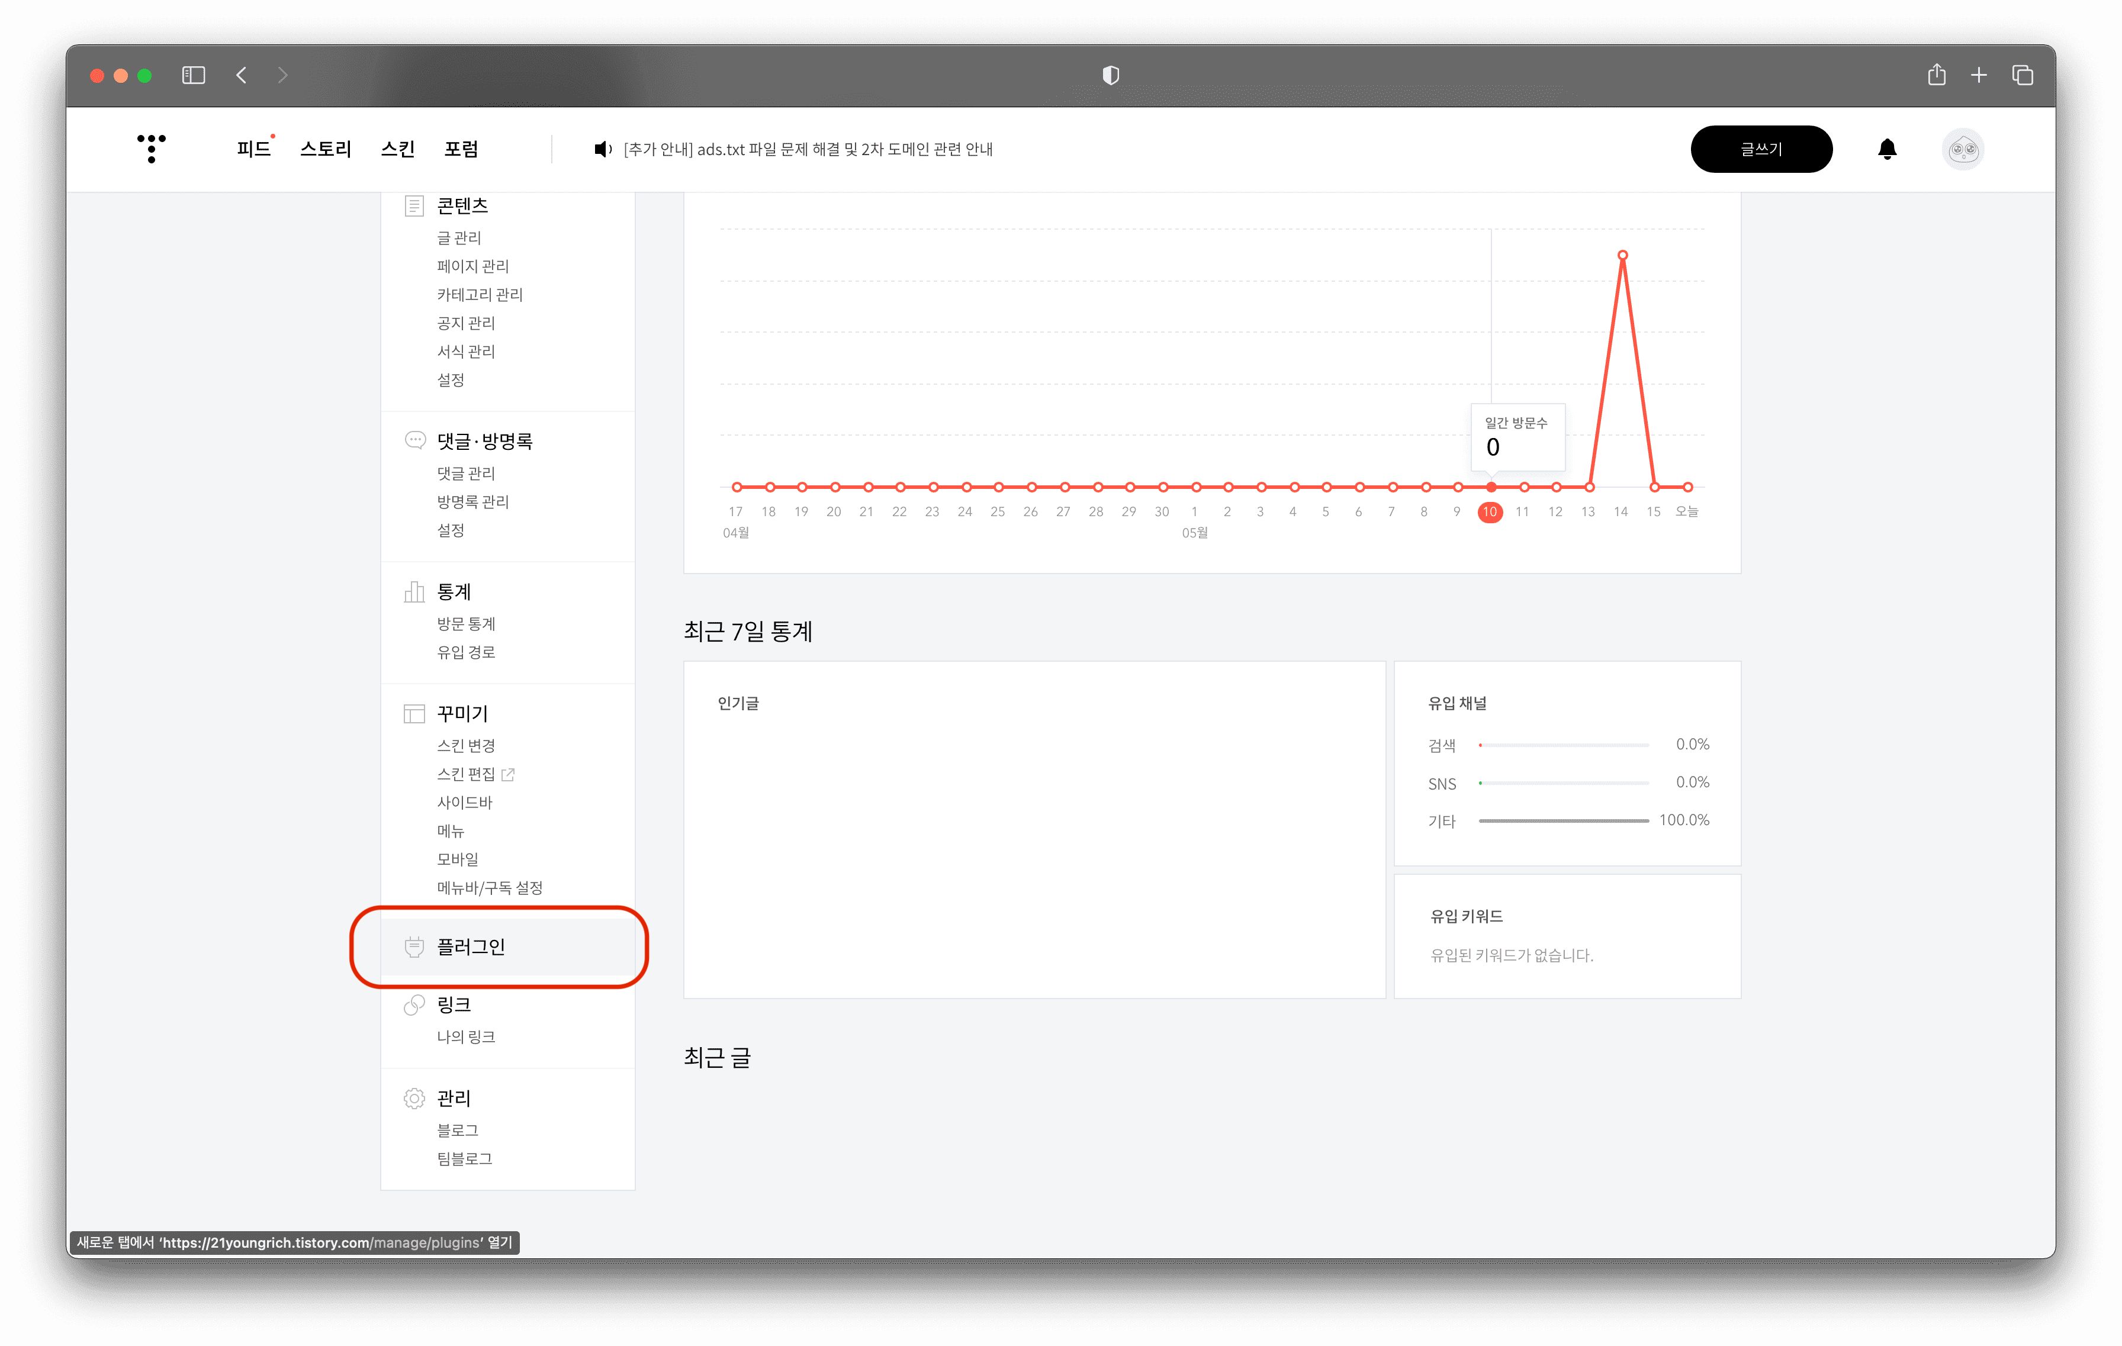Open the ads.txt announcement link
This screenshot has height=1346, width=2122.
pyautogui.click(x=807, y=149)
